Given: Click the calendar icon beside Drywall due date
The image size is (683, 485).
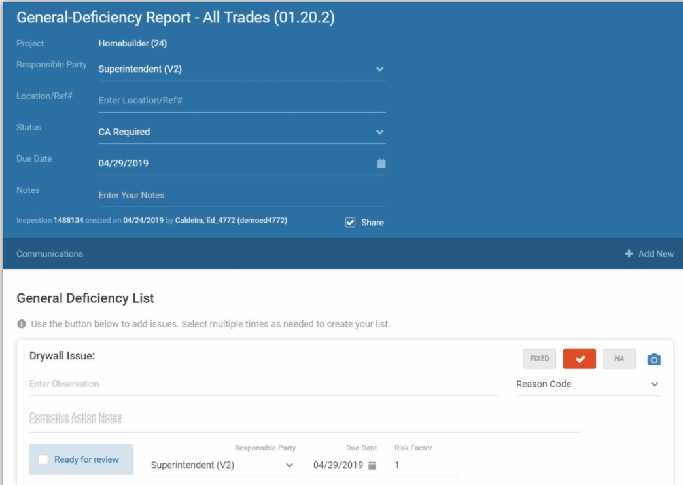Looking at the screenshot, I should coord(372,465).
